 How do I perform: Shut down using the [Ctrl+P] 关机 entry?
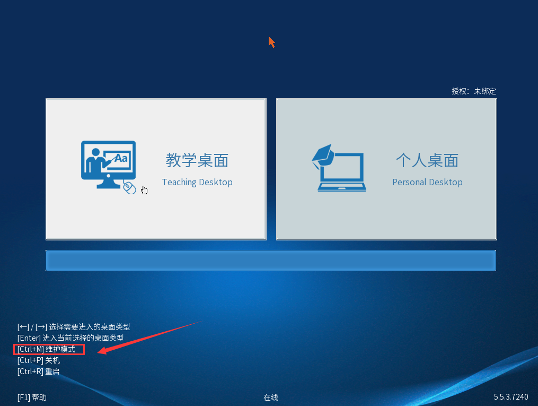click(39, 360)
